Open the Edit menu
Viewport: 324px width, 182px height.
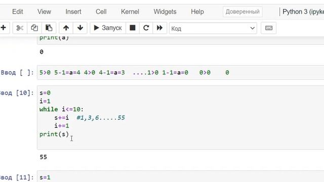click(x=18, y=12)
